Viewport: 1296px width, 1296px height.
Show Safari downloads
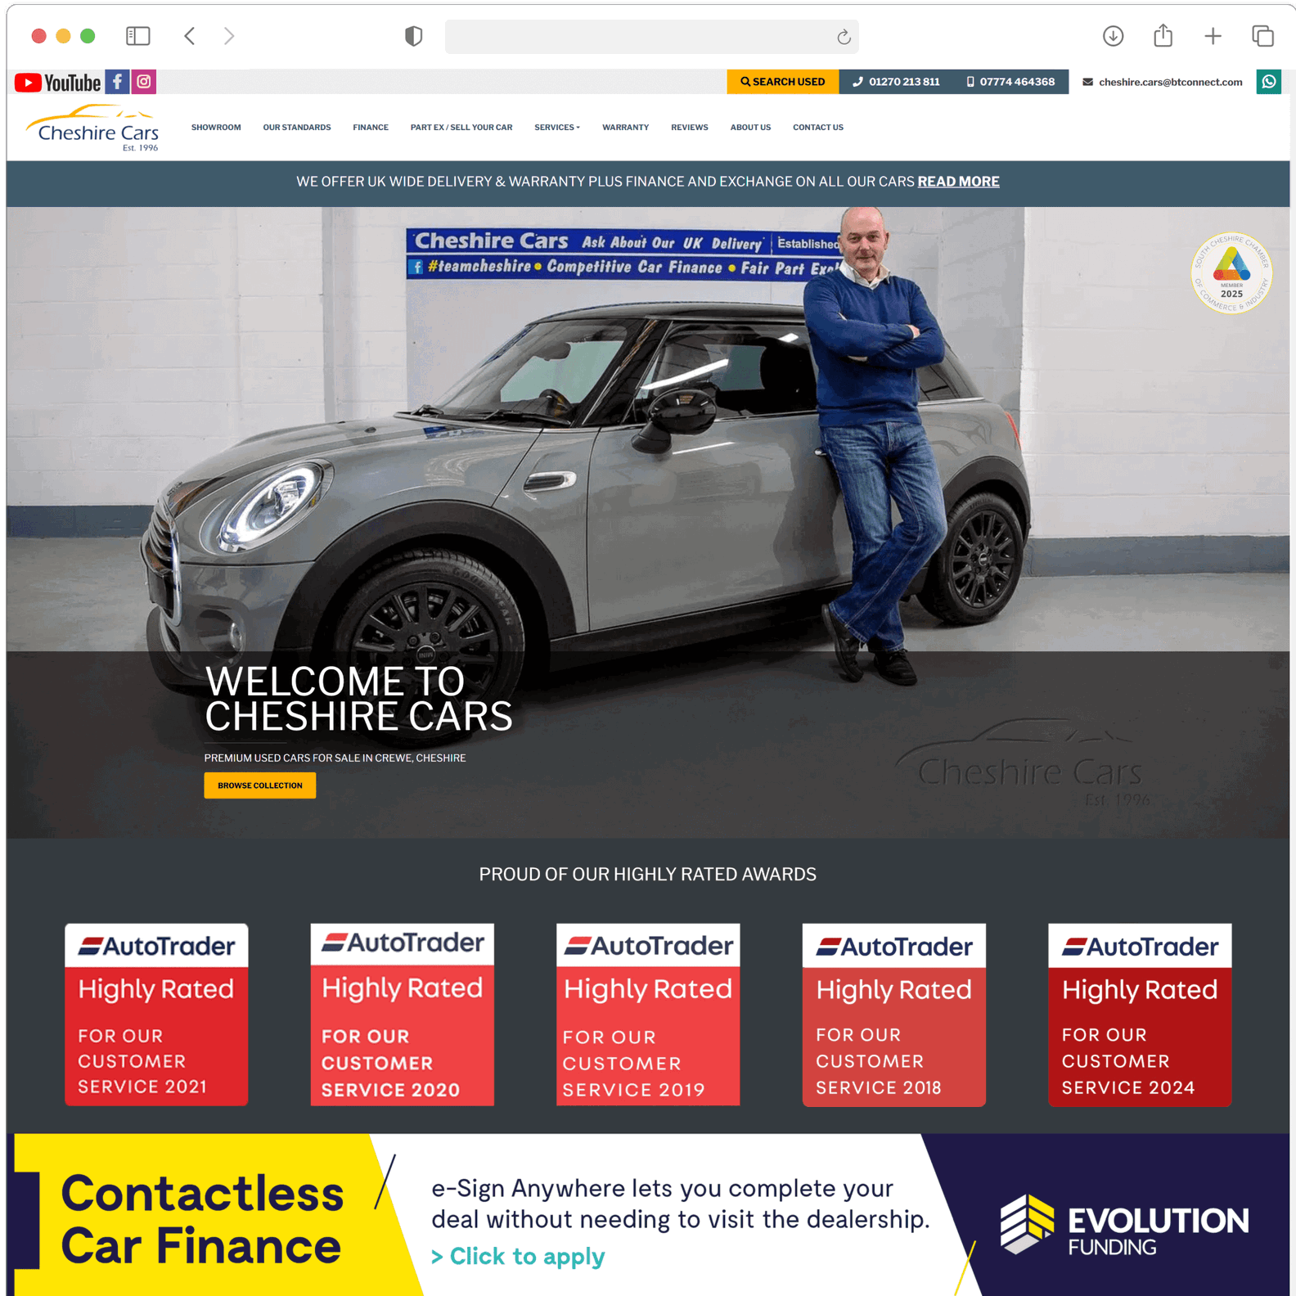point(1113,36)
